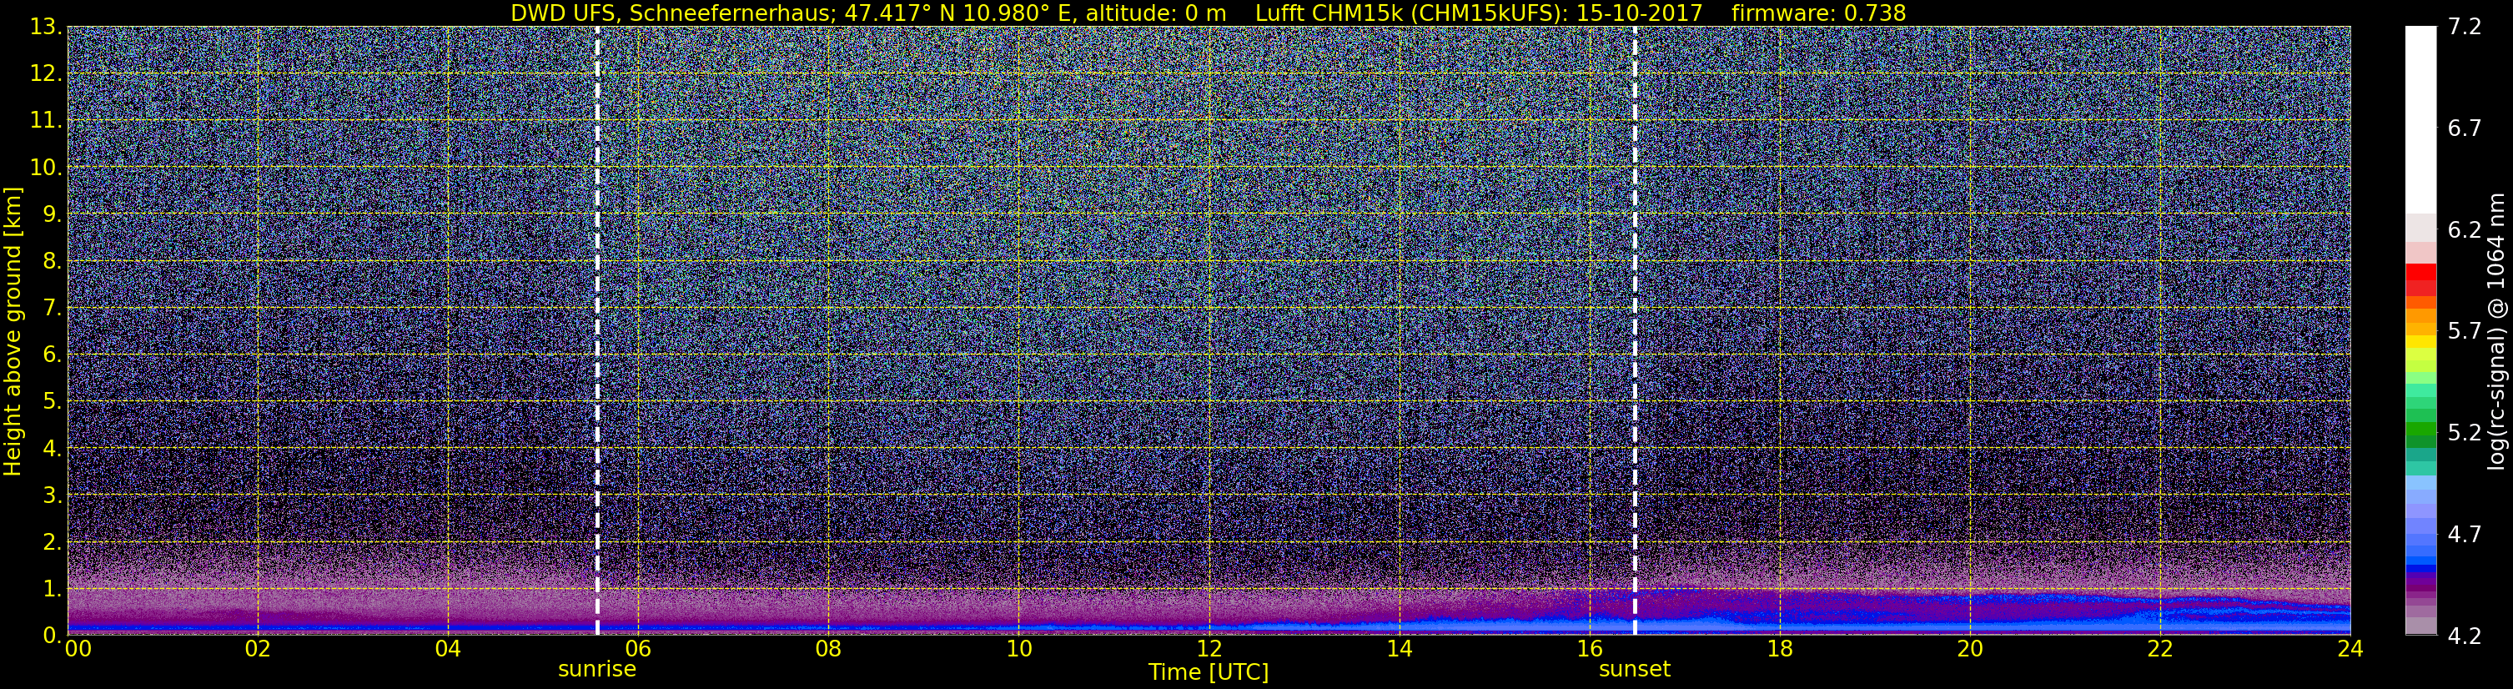This screenshot has height=689, width=2513.
Task: Click the y-axis tick label '2.'
Action: tap(53, 541)
